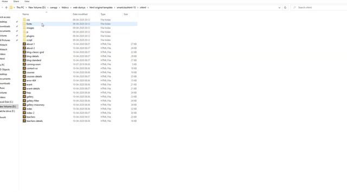Image resolution: width=347 pixels, height=195 pixels.
Task: Select about-1 HTML file icon
Action: point(24,44)
